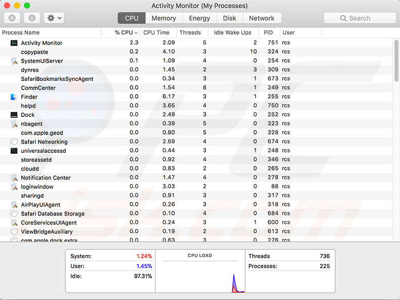400x300 pixels.
Task: Click the process list vertical scrollbar
Action: (x=396, y=61)
